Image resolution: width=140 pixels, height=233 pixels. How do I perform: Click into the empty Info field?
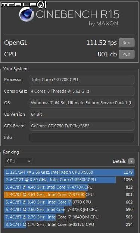click(x=82, y=137)
